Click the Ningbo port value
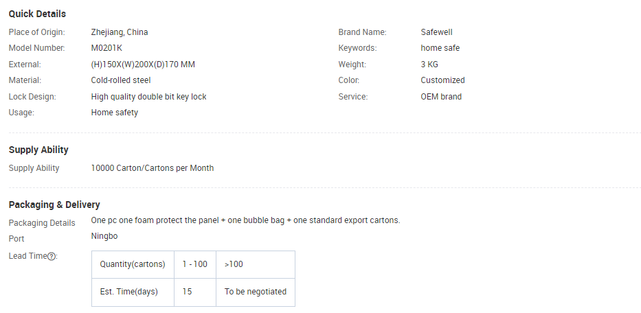Screen dimensions: 641x313 tap(104, 236)
